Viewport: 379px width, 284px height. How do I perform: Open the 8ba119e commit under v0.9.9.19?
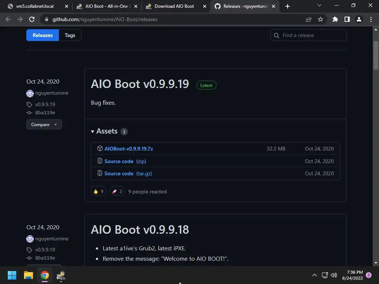tap(45, 112)
